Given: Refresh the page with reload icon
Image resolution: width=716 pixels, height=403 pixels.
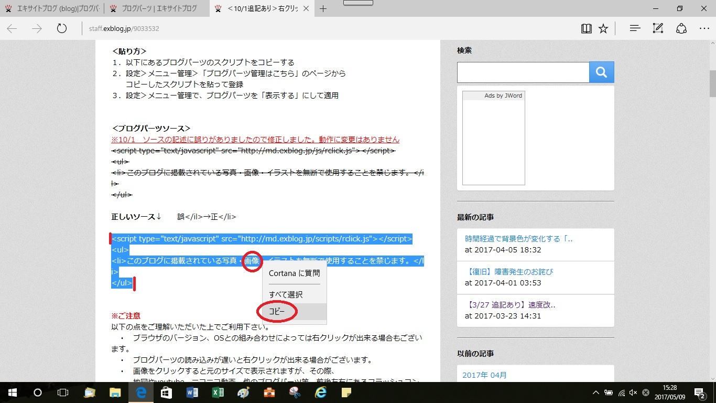Looking at the screenshot, I should click(62, 28).
